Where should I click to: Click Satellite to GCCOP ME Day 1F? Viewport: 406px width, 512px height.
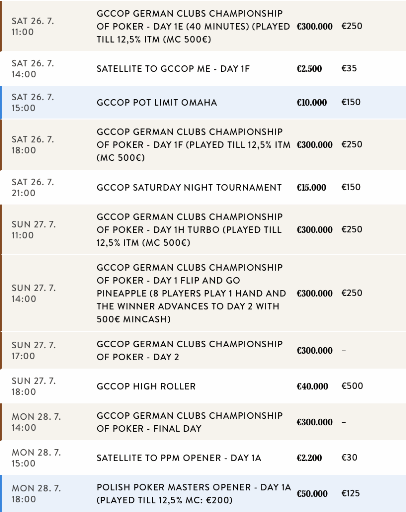[x=173, y=69]
